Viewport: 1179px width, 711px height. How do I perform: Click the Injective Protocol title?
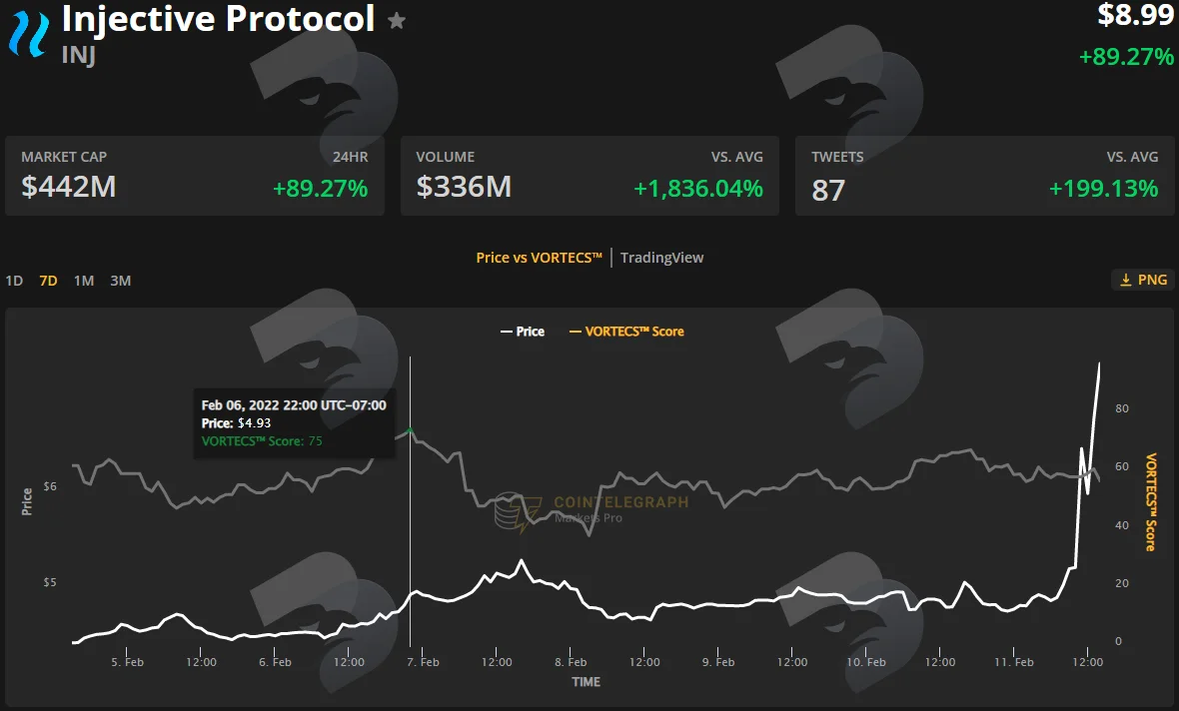(x=218, y=20)
